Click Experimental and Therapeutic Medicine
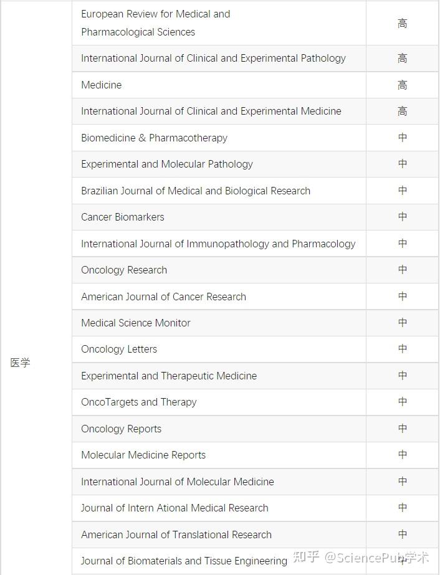The height and width of the screenshot is (575, 440). tap(169, 376)
